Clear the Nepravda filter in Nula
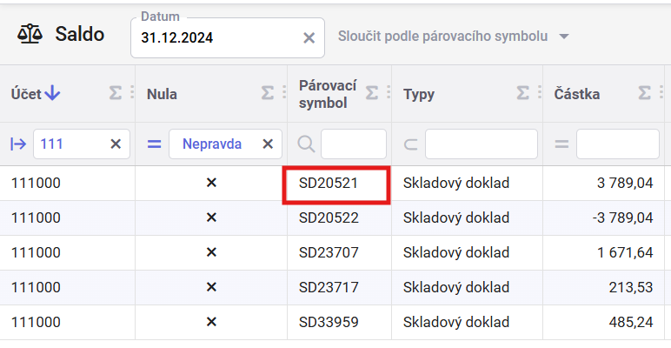671x348 pixels. point(268,144)
